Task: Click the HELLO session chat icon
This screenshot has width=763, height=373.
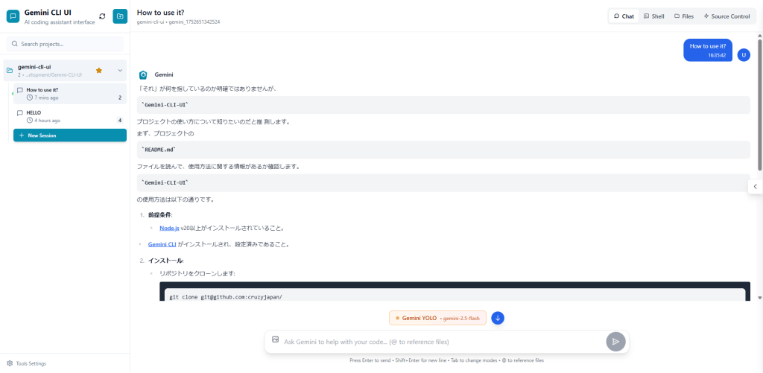Action: pyautogui.click(x=20, y=113)
